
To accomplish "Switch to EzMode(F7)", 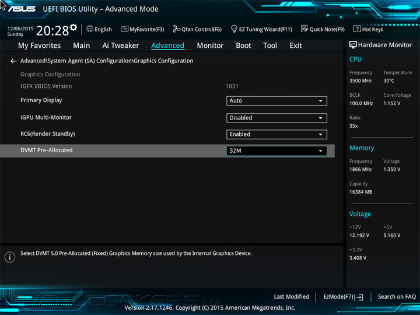I will (x=343, y=297).
